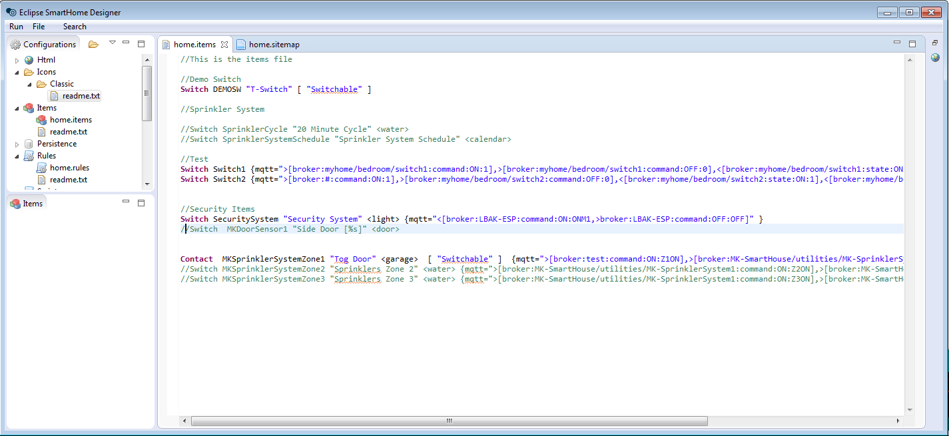Open the Configurations view menu triangle
This screenshot has height=436, width=949.
point(112,43)
